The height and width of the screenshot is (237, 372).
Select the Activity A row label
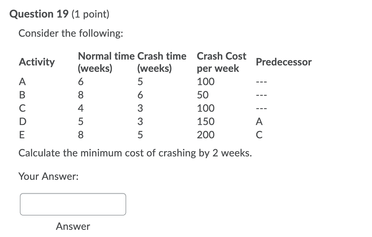tap(22, 82)
